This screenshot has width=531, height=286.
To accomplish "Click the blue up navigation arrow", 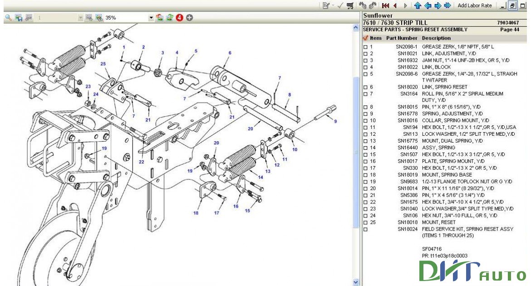I will [418, 5].
